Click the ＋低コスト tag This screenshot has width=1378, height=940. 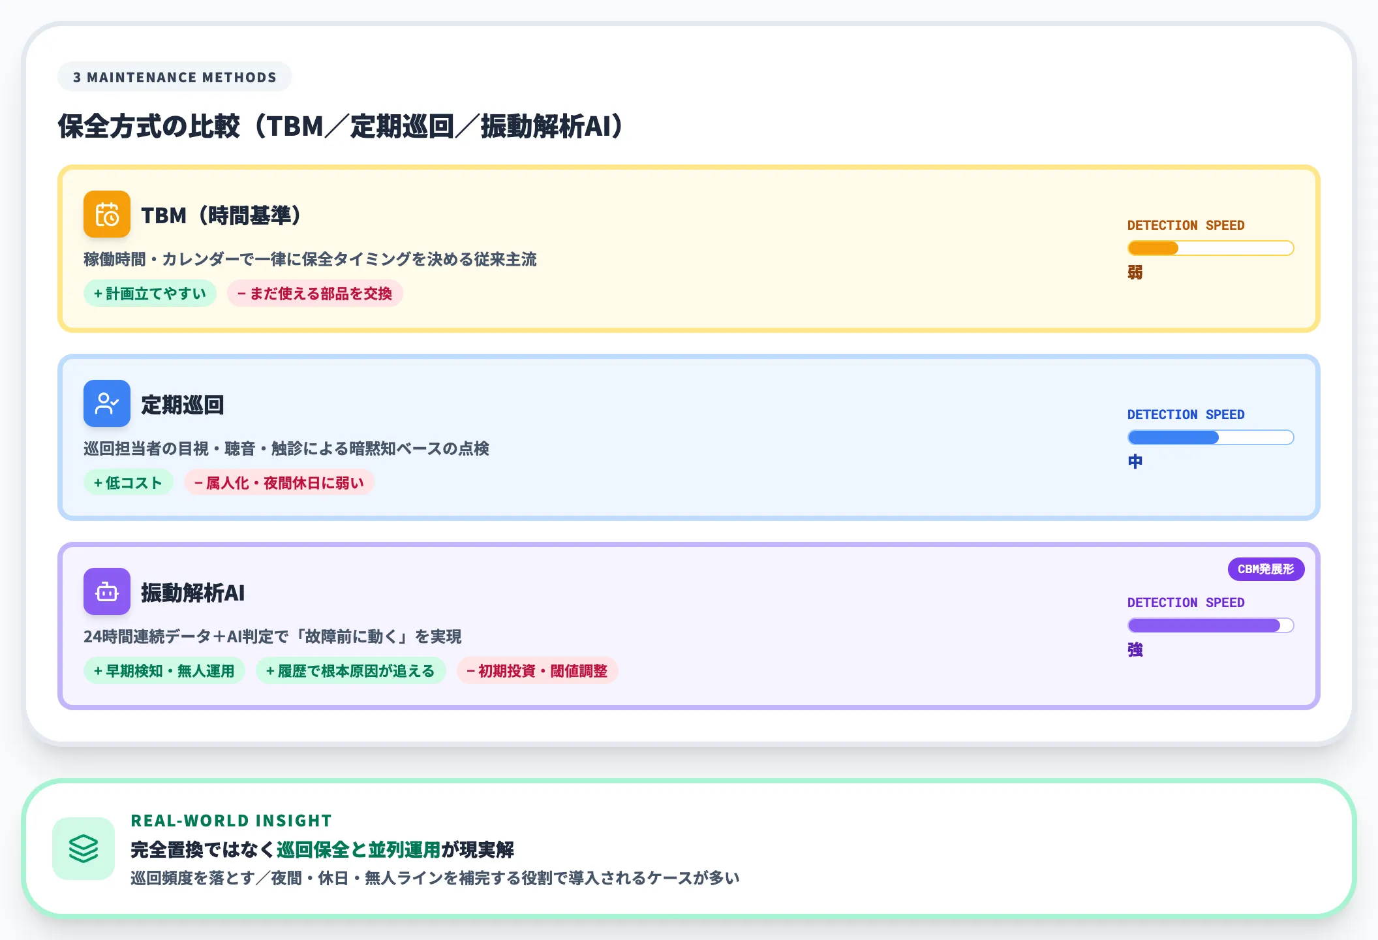click(128, 483)
